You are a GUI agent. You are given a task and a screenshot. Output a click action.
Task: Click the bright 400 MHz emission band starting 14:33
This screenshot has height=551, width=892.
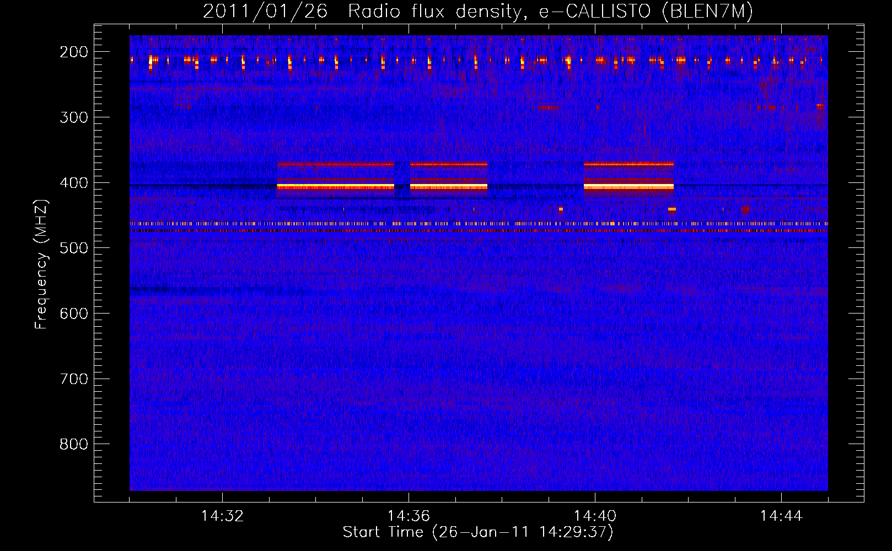[x=336, y=187]
